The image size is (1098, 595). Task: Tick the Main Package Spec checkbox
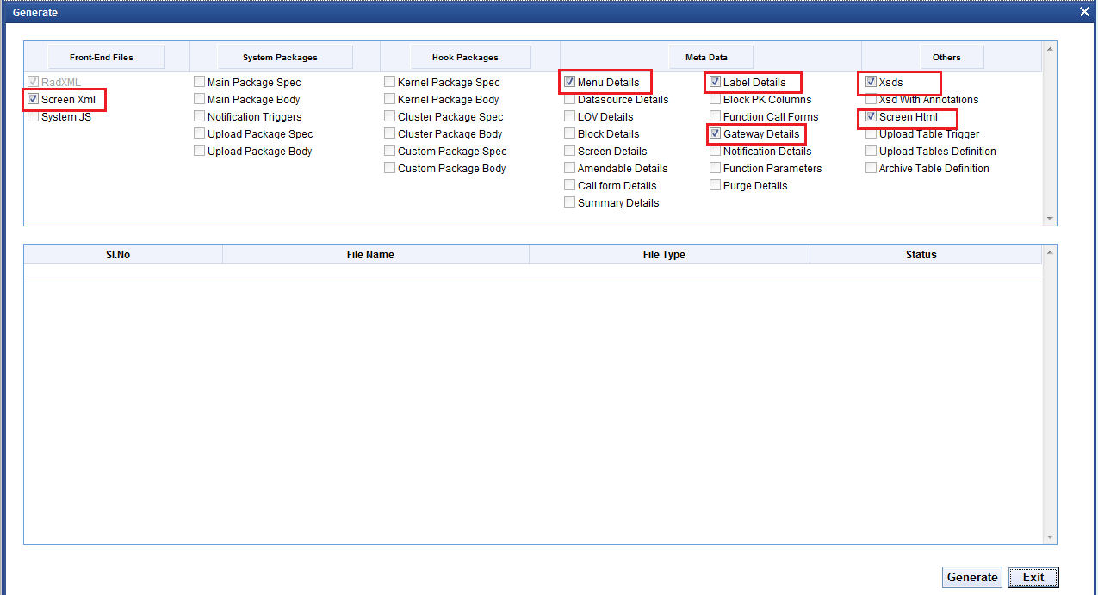pos(200,83)
